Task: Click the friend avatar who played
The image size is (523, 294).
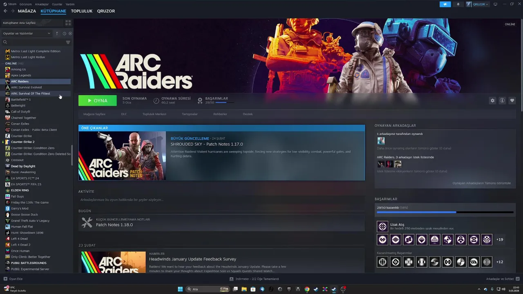Action: point(381,141)
